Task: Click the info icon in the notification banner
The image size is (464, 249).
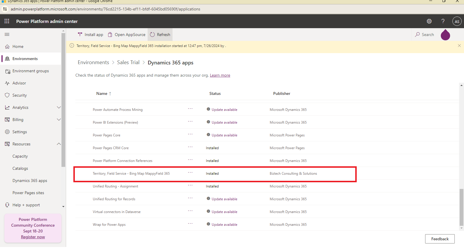Action: click(72, 46)
